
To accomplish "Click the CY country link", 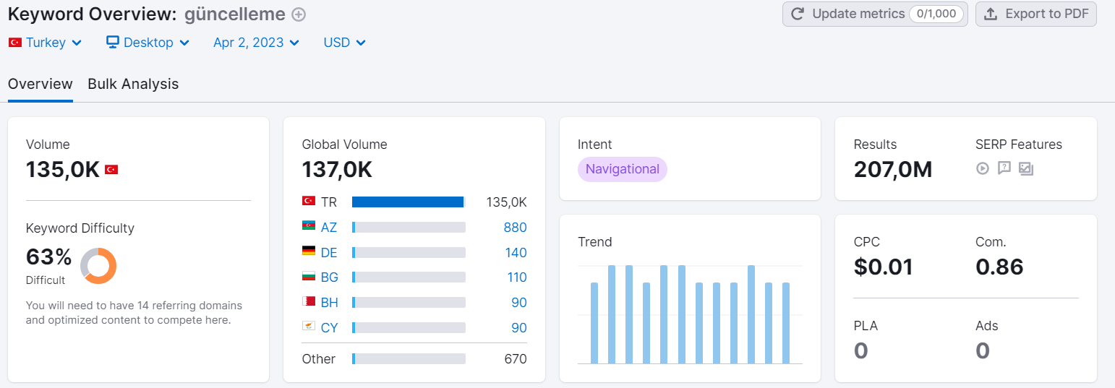I will pos(329,328).
